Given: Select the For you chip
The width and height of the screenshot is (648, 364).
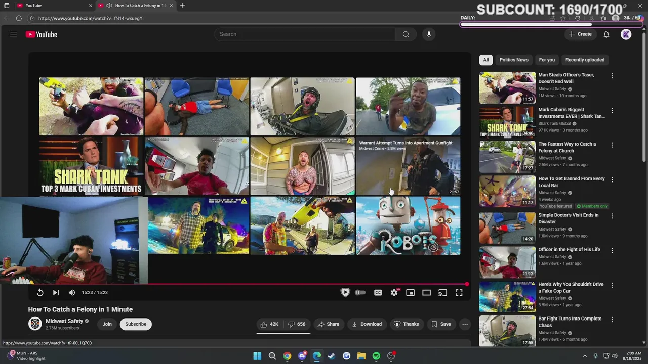Looking at the screenshot, I should click(x=547, y=60).
